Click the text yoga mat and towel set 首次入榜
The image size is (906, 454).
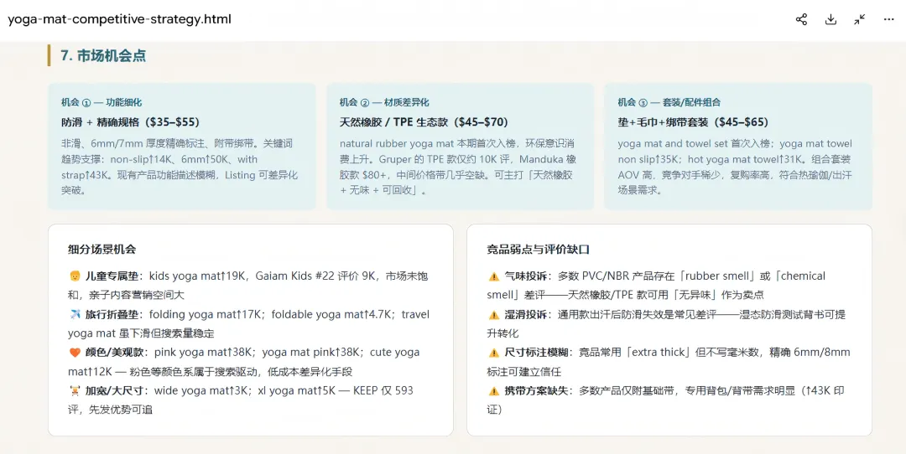pyautogui.click(x=695, y=143)
